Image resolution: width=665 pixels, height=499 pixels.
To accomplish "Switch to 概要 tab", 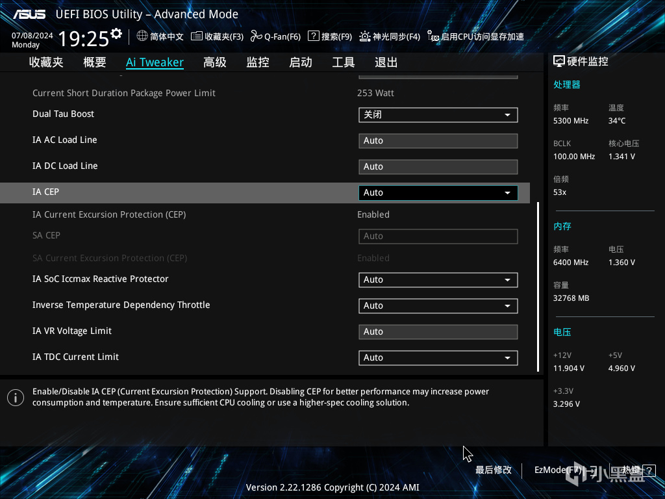I will coord(95,62).
